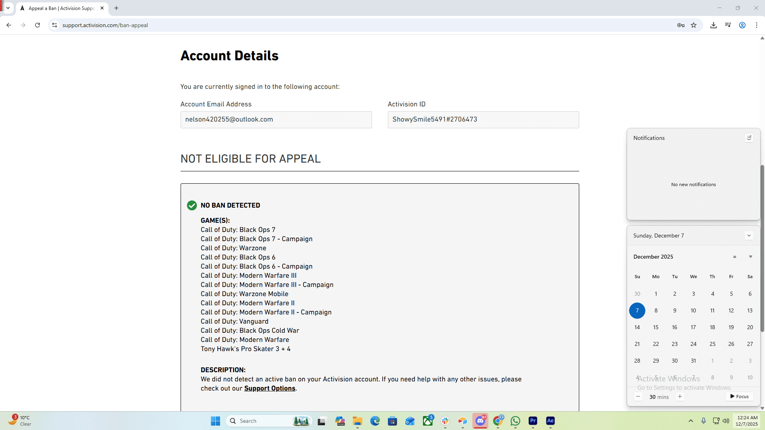Open Adobe After Effects from the taskbar
This screenshot has width=765, height=430.
click(x=551, y=421)
